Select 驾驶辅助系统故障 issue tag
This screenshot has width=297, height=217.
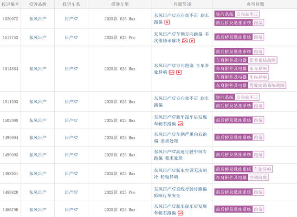click(x=267, y=85)
